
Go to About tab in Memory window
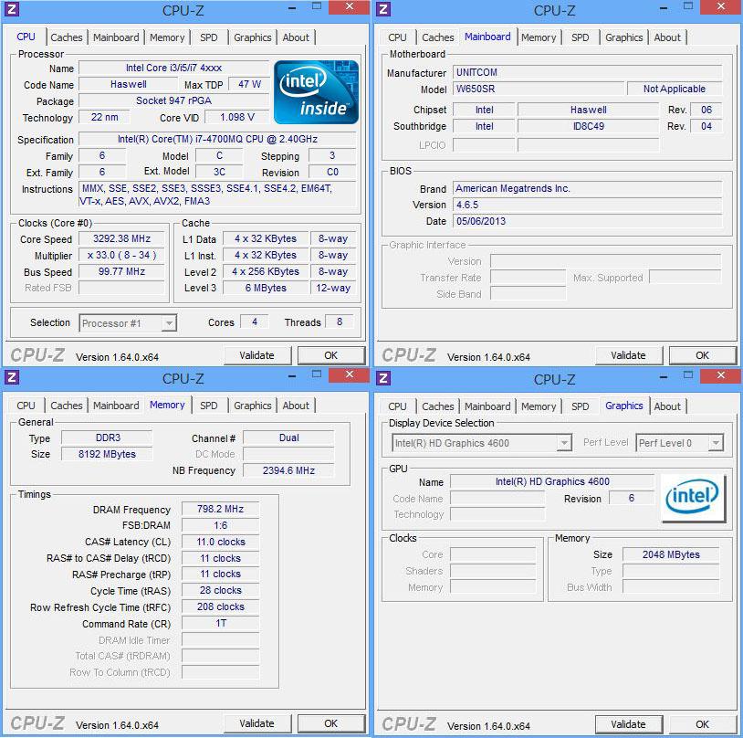pyautogui.click(x=296, y=406)
